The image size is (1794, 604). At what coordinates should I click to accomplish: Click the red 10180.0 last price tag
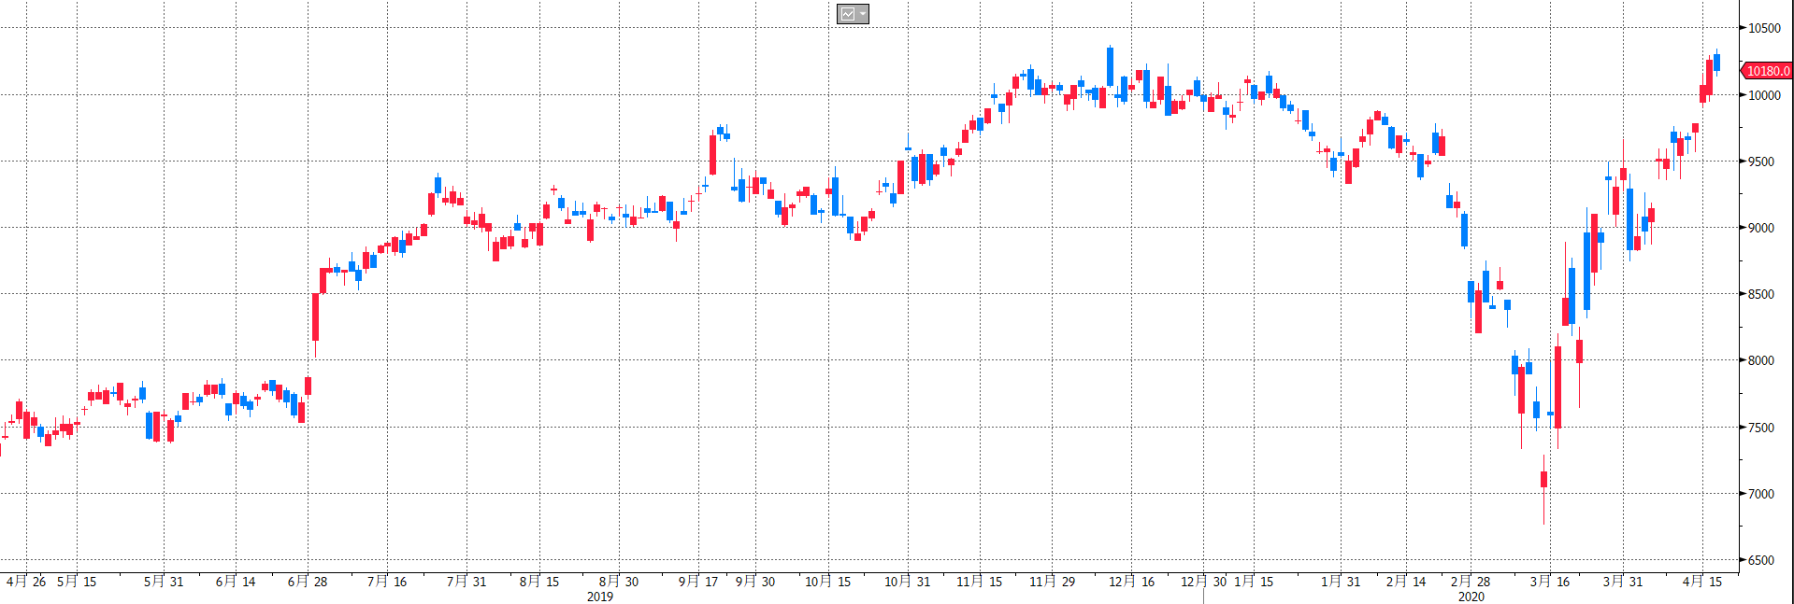[x=1767, y=71]
